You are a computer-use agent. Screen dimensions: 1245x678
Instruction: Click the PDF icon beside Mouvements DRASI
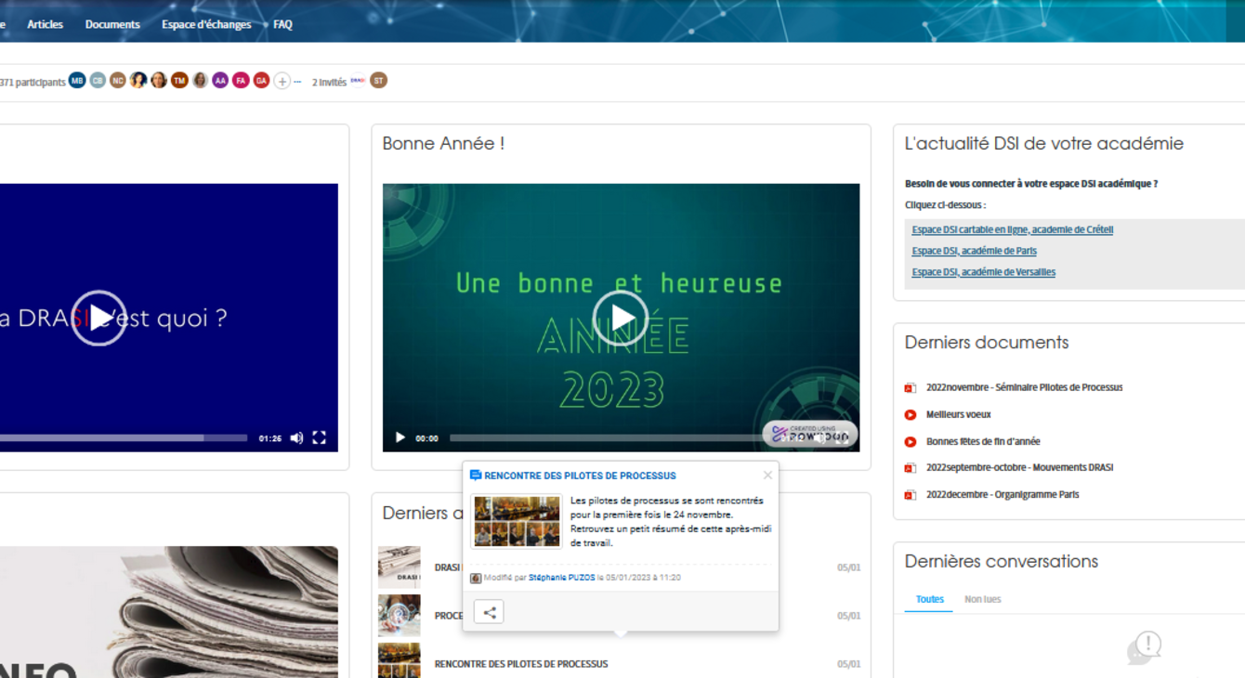point(911,468)
